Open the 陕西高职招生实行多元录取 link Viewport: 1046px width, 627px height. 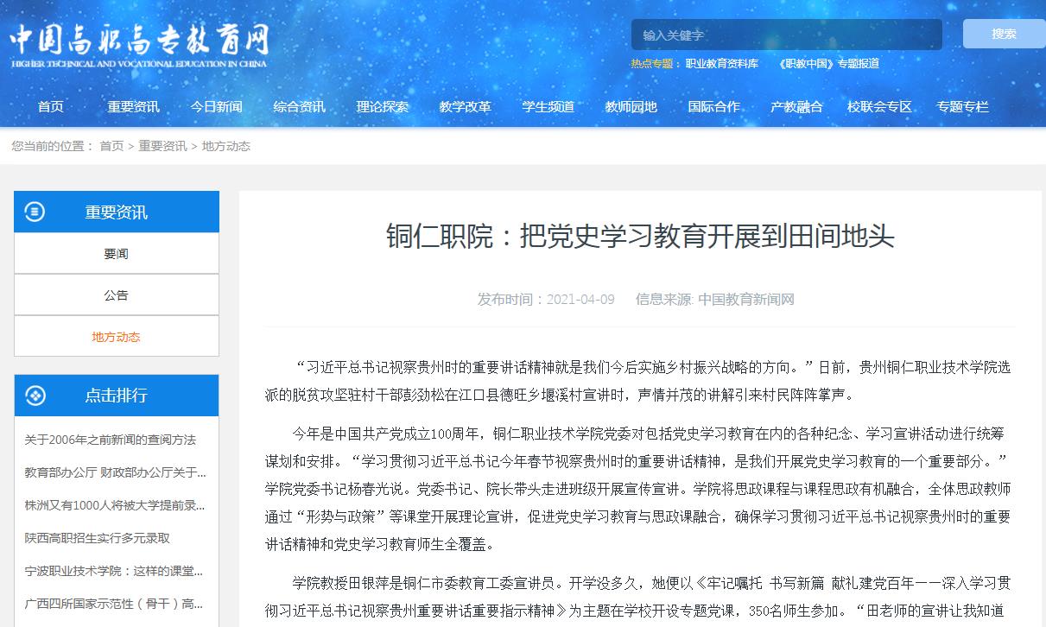point(98,537)
